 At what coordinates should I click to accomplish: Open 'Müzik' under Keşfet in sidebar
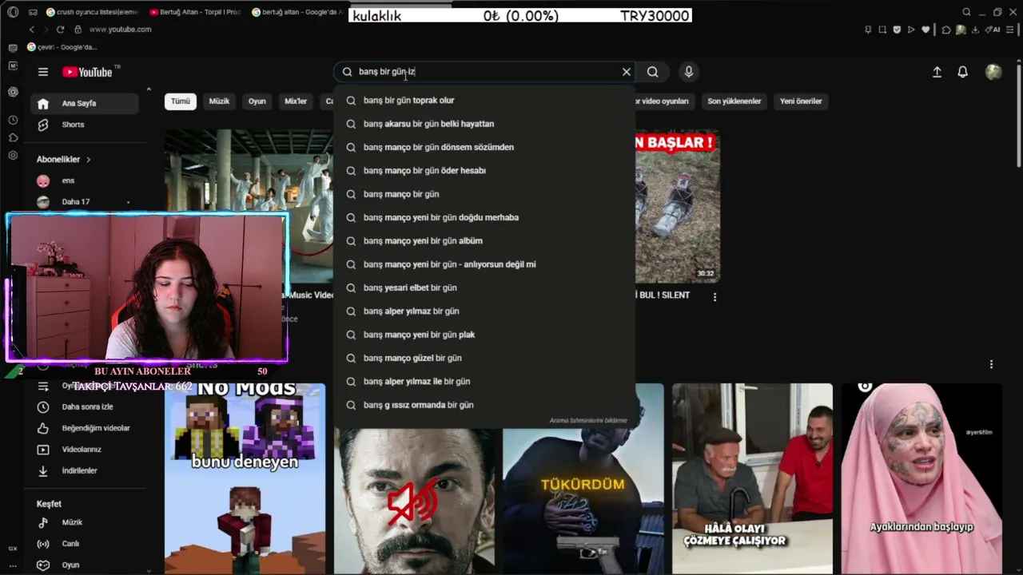pos(86,522)
